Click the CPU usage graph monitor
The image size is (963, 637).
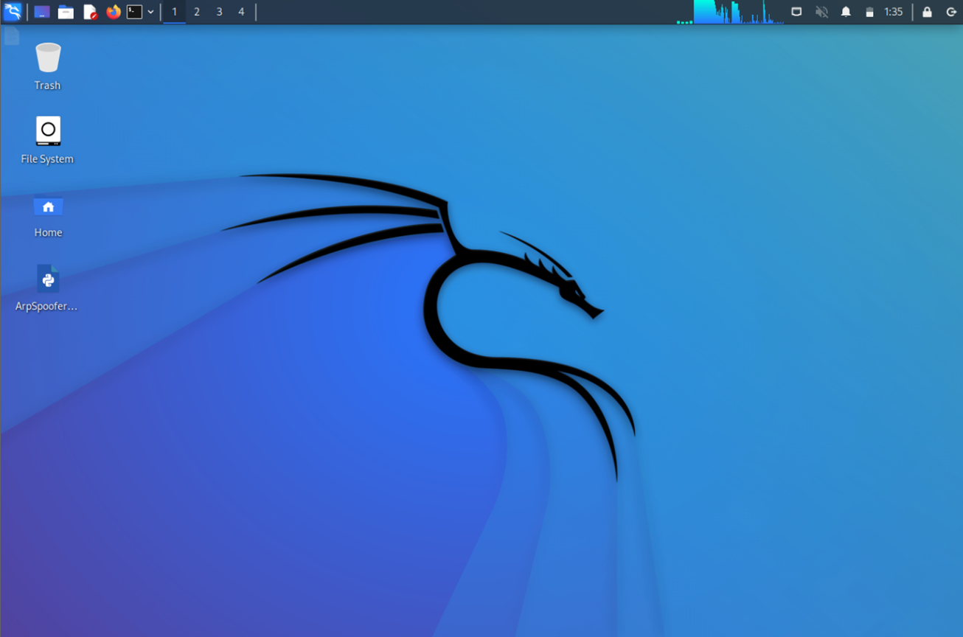(730, 12)
